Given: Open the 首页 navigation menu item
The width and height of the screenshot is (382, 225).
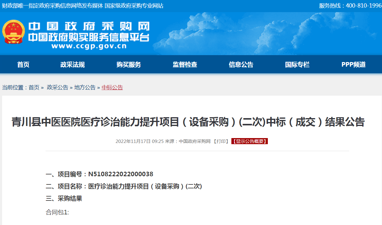Looking at the screenshot, I should pyautogui.click(x=23, y=64).
